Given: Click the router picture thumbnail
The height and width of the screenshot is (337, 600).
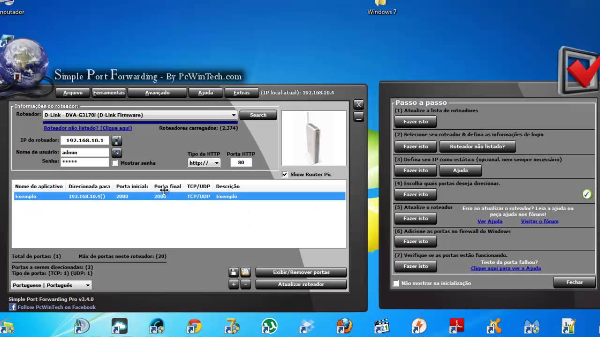Looking at the screenshot, I should (x=314, y=138).
